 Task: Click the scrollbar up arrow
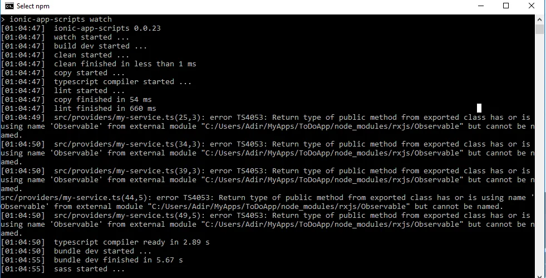pos(539,19)
